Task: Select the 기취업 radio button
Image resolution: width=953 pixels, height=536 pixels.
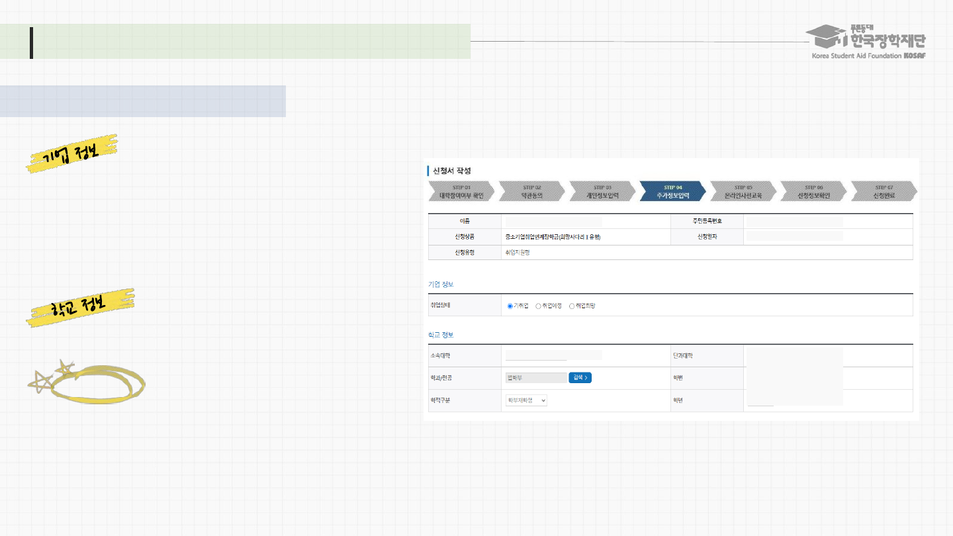Action: tap(510, 306)
